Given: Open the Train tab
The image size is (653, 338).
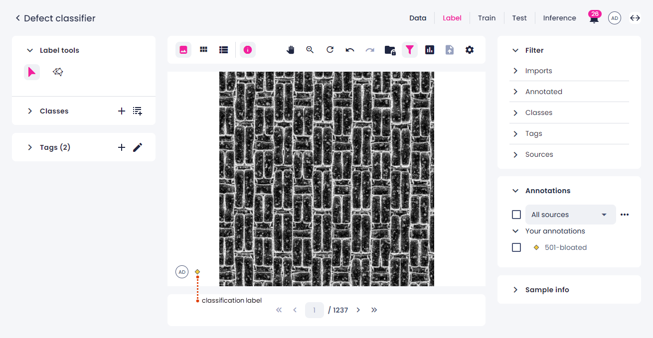Looking at the screenshot, I should click(x=487, y=18).
